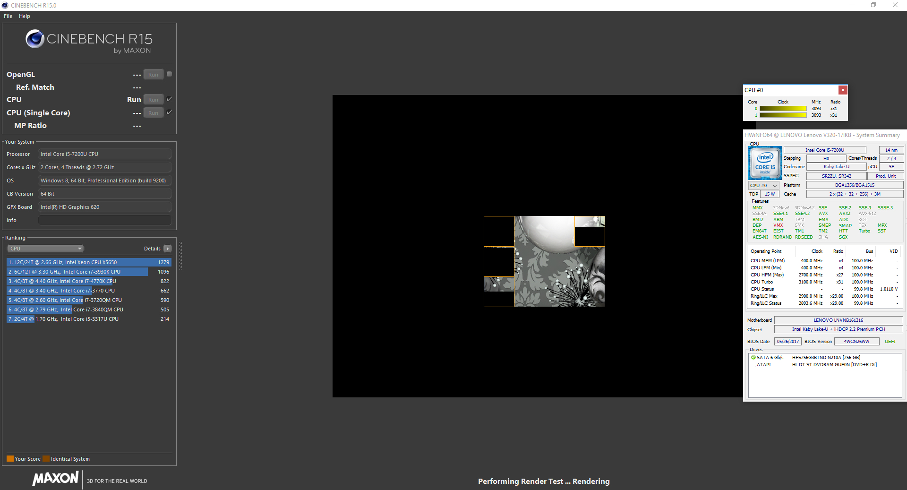Select ranking entry Core i7-3840QM CPU
Image resolution: width=907 pixels, height=490 pixels.
coord(89,309)
